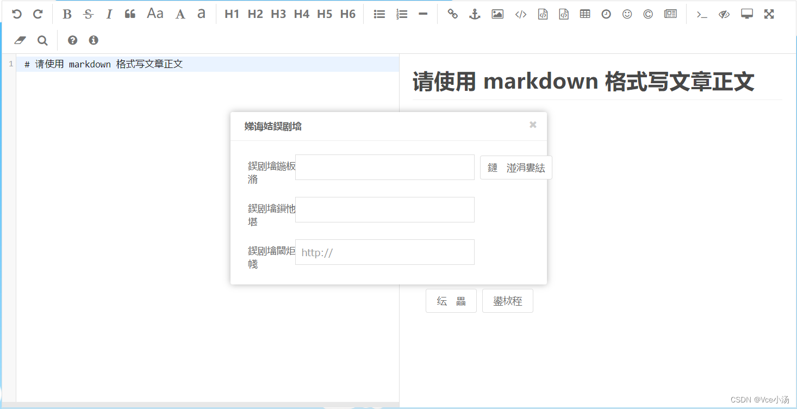The width and height of the screenshot is (797, 409).
Task: Open the insert link dialog
Action: (x=453, y=14)
